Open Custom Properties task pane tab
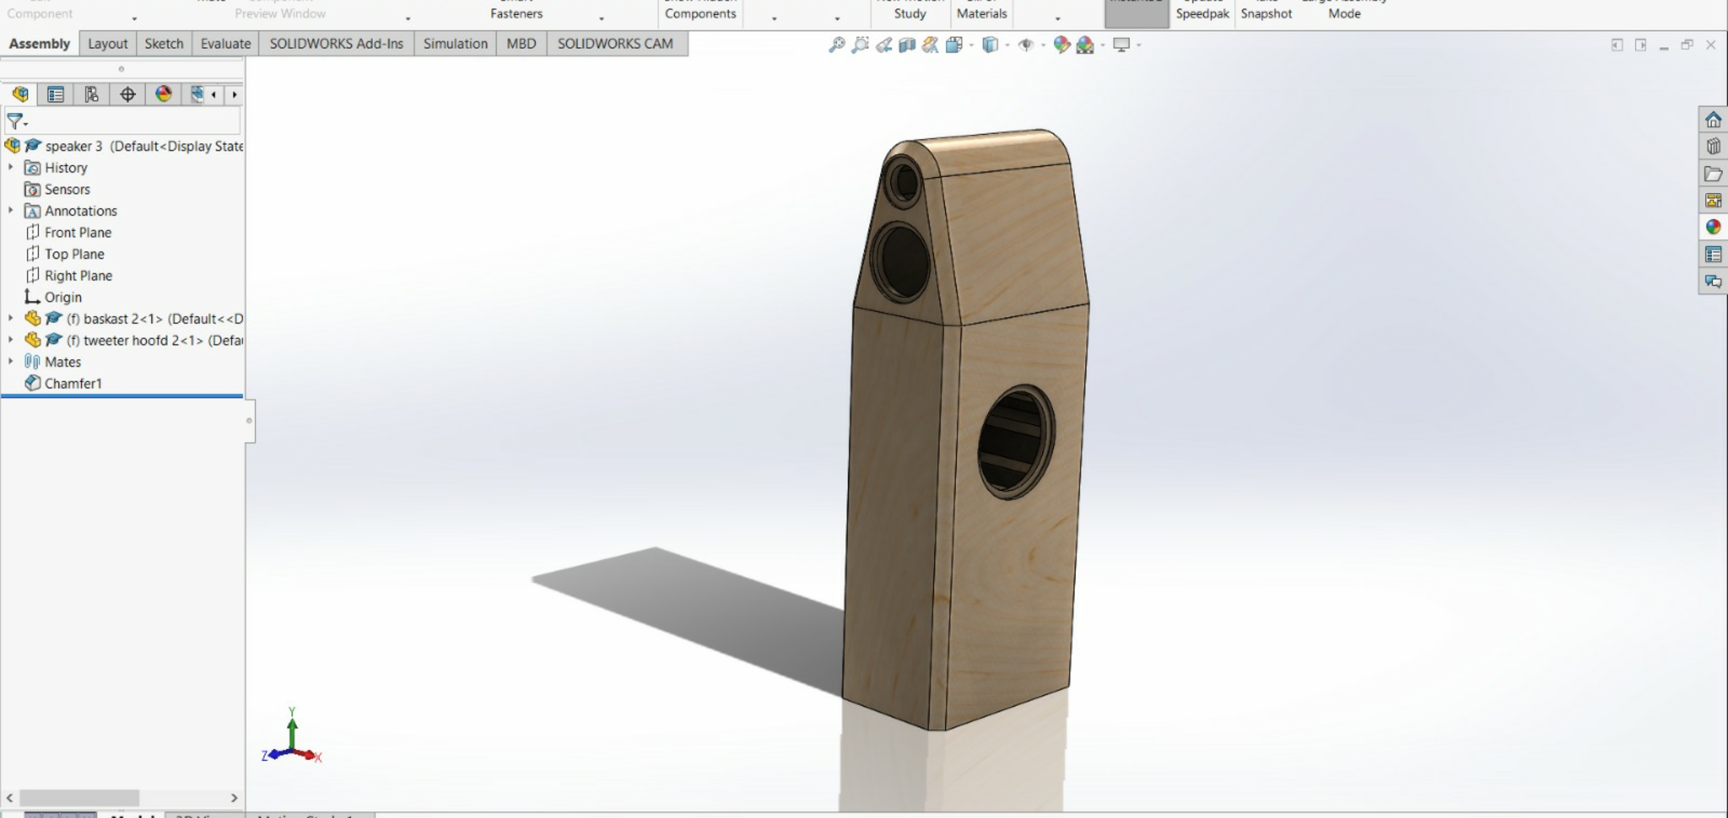Viewport: 1728px width, 818px height. click(x=1713, y=254)
